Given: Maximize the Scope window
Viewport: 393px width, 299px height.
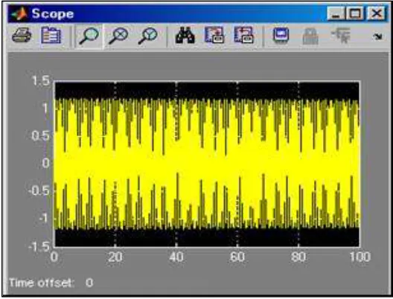Looking at the screenshot, I should (x=355, y=13).
